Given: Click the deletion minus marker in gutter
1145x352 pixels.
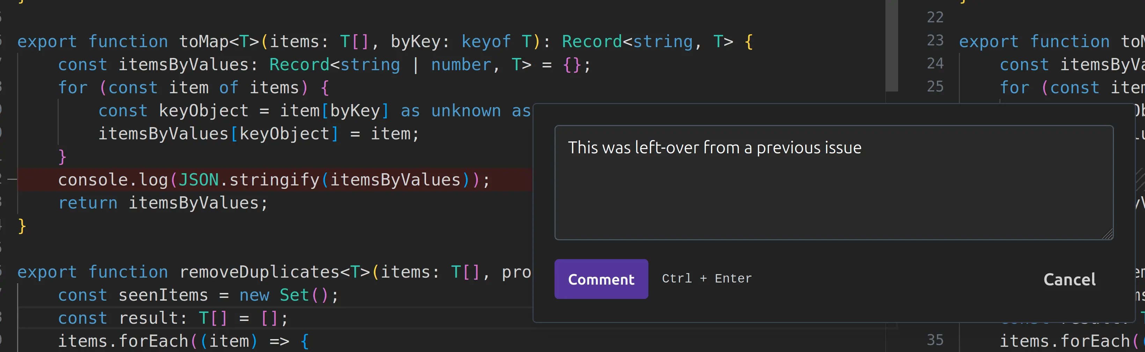Looking at the screenshot, I should point(12,179).
